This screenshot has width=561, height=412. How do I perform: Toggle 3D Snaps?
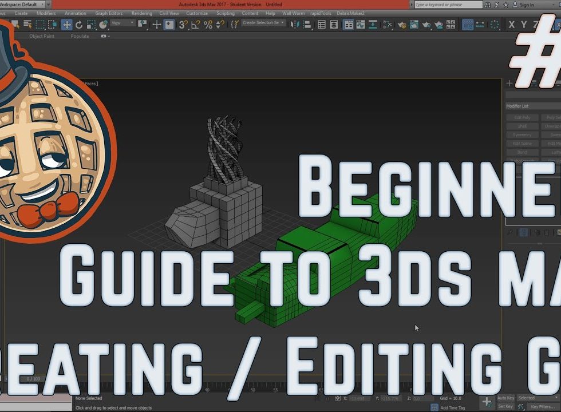point(183,24)
